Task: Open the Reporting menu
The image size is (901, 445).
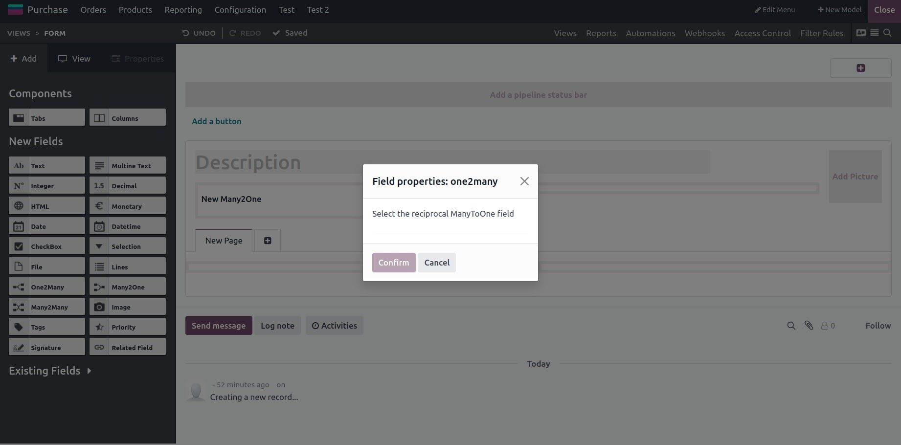Action: click(183, 10)
